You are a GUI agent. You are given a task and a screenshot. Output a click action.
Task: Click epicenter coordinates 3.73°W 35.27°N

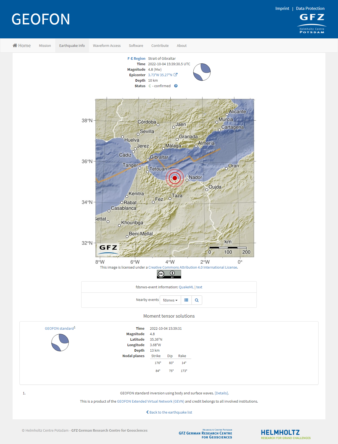160,75
